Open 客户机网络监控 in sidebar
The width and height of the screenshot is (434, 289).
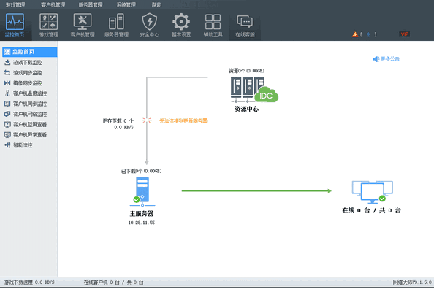[30, 114]
